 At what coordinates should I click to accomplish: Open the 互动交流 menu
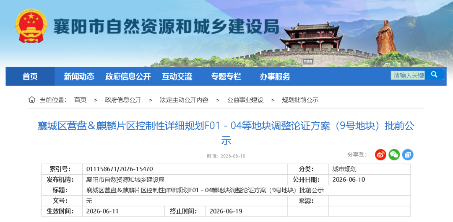pyautogui.click(x=177, y=77)
